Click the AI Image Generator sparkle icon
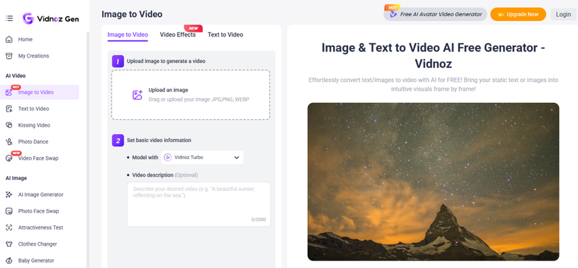This screenshot has width=578, height=268. [9, 195]
